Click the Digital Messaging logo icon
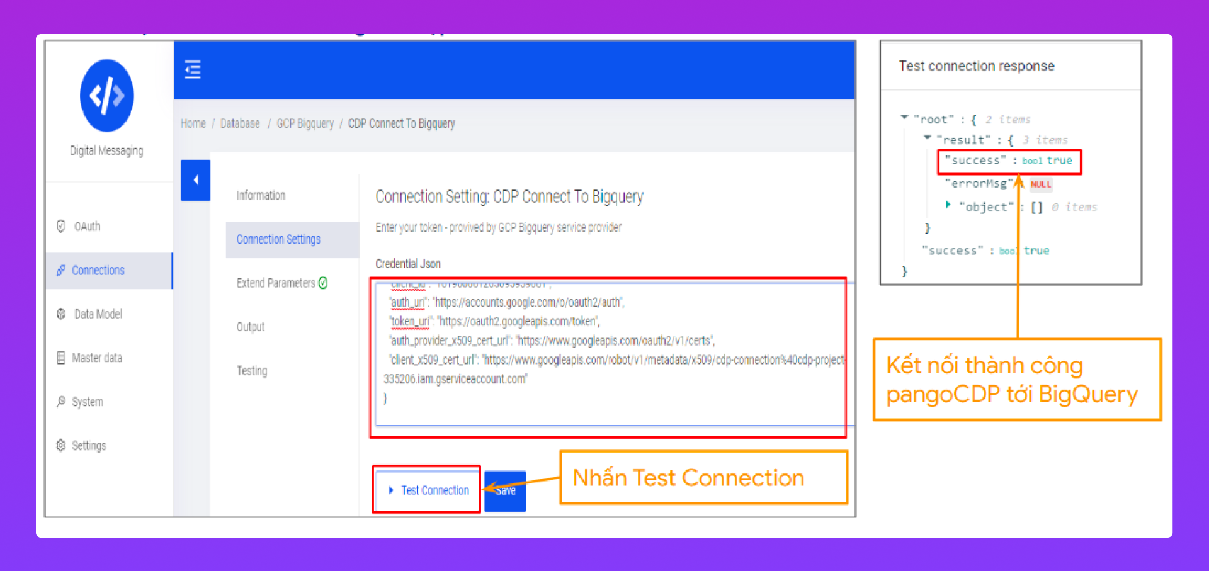1209x571 pixels. coord(106,96)
